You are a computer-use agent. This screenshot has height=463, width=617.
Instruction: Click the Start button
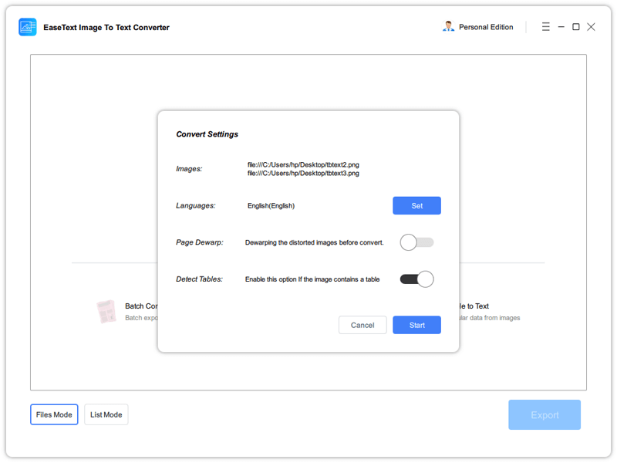coord(416,325)
